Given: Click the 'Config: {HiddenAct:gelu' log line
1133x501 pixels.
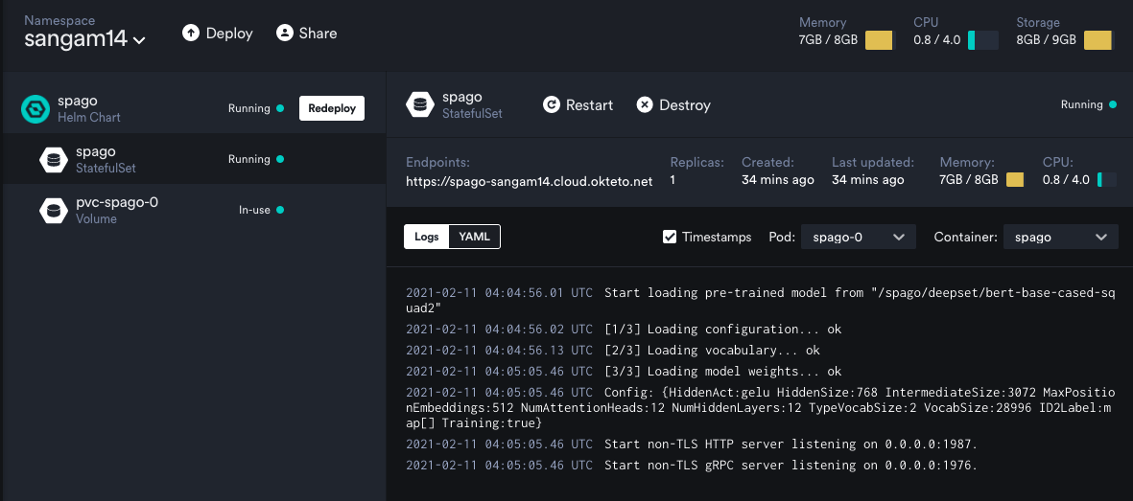Looking at the screenshot, I should 761,407.
